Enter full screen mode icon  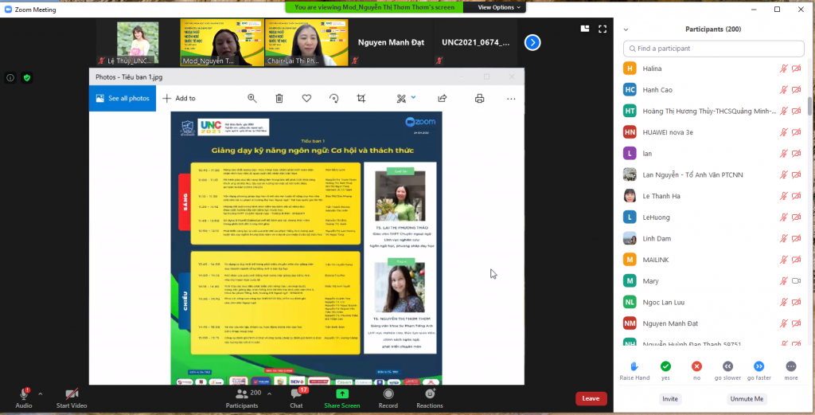point(602,29)
